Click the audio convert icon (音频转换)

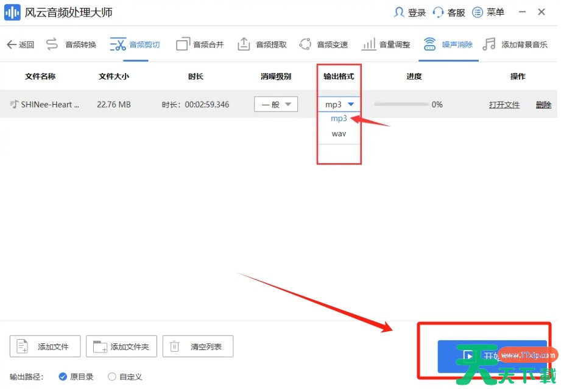[52, 44]
